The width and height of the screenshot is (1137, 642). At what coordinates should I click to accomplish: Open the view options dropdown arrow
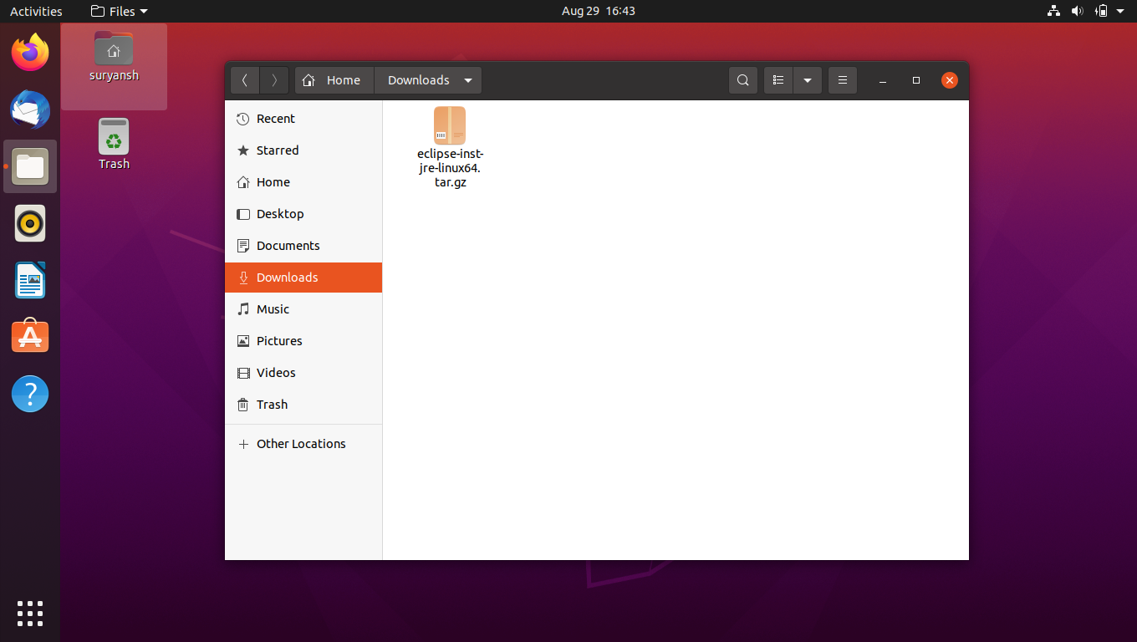807,79
